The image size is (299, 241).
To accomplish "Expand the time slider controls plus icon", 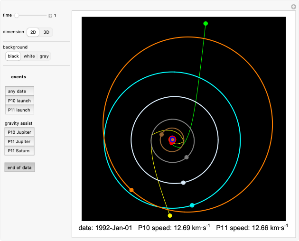I will tap(50, 16).
